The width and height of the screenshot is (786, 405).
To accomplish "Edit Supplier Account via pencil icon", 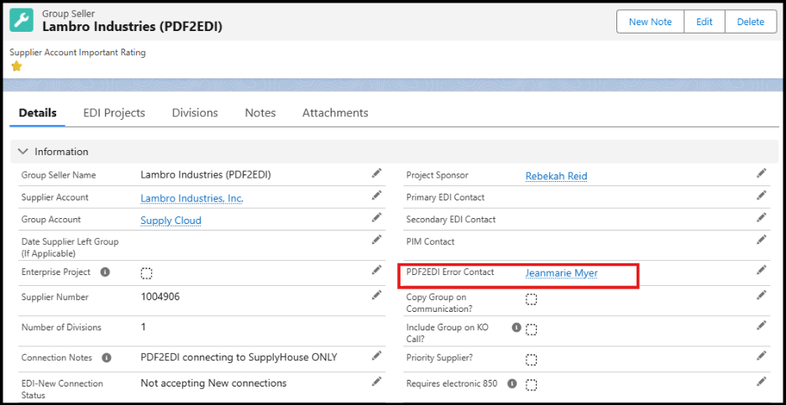I will point(376,195).
